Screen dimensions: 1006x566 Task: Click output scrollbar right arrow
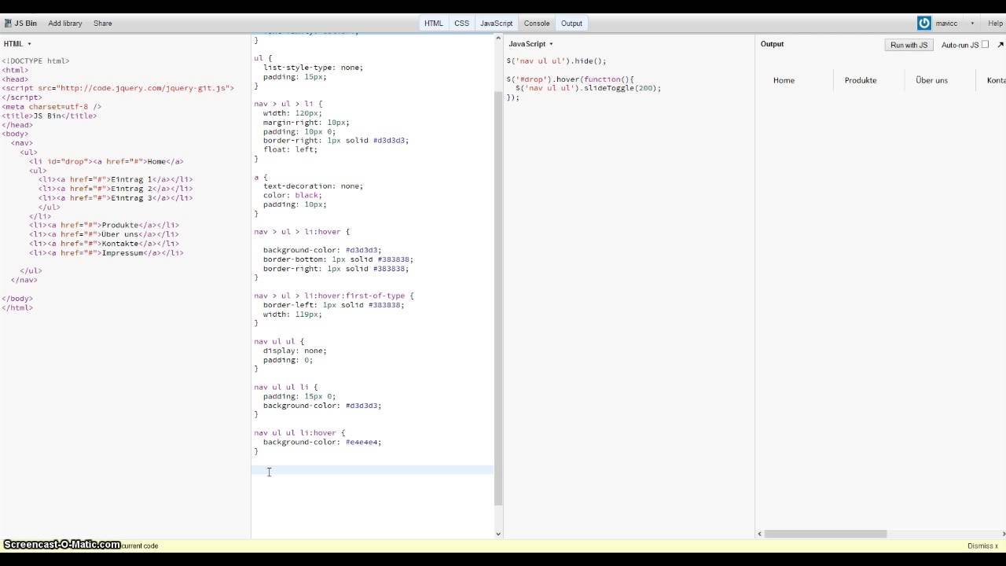pyautogui.click(x=1001, y=534)
